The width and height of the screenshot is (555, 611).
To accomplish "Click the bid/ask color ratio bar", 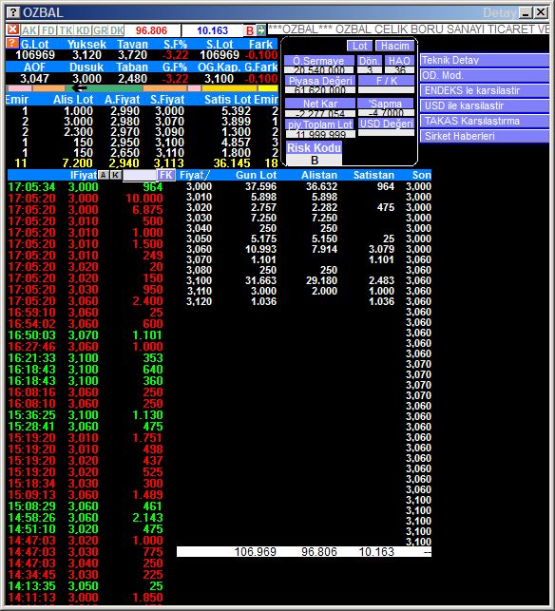I will [x=142, y=88].
